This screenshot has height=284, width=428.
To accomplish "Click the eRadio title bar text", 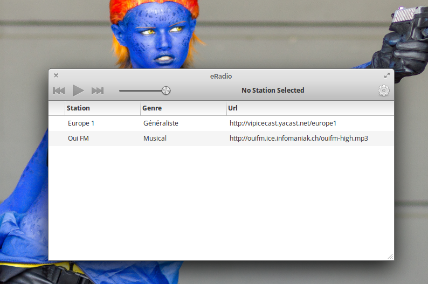I will (x=221, y=76).
